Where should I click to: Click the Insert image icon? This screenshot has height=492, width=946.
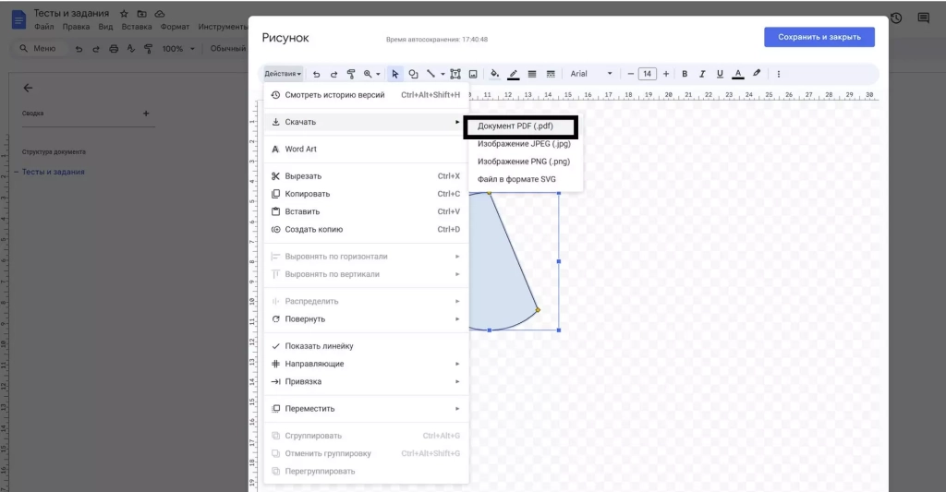coord(473,74)
